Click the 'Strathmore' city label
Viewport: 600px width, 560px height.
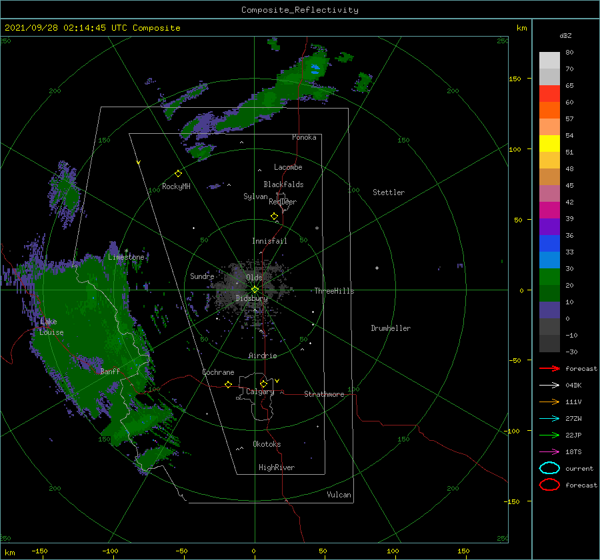[x=324, y=394]
